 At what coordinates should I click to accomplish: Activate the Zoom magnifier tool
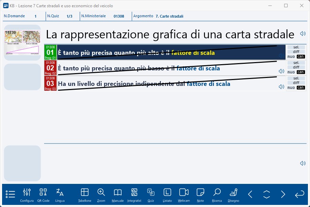(x=101, y=194)
